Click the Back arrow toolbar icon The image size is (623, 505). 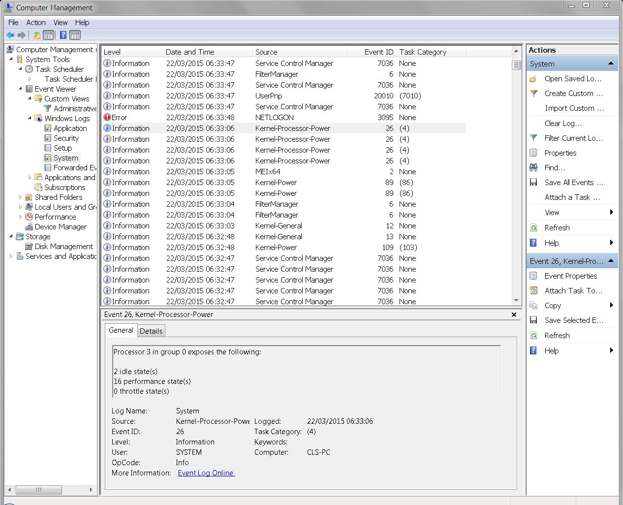pyautogui.click(x=10, y=35)
